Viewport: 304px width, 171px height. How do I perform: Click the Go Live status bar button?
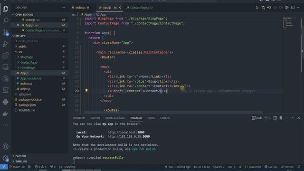pos(271,167)
